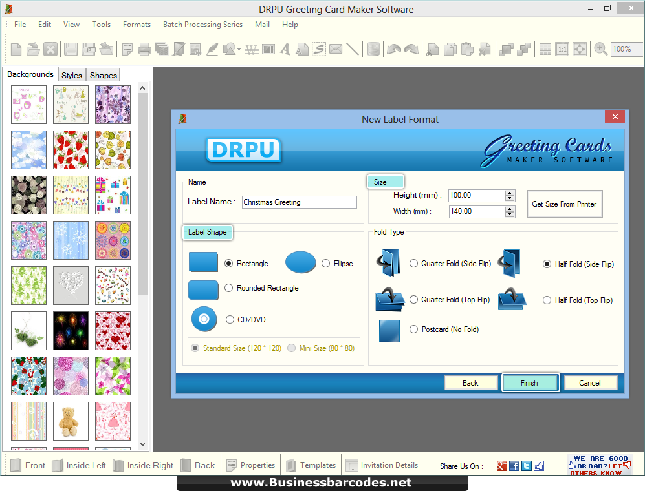Select the Ellipse label shape
This screenshot has height=491, width=645.
pos(326,264)
